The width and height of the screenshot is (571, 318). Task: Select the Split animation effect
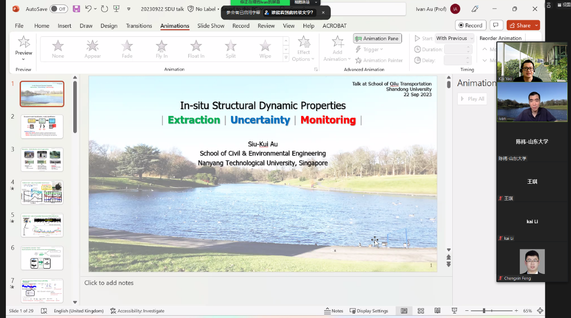[231, 49]
